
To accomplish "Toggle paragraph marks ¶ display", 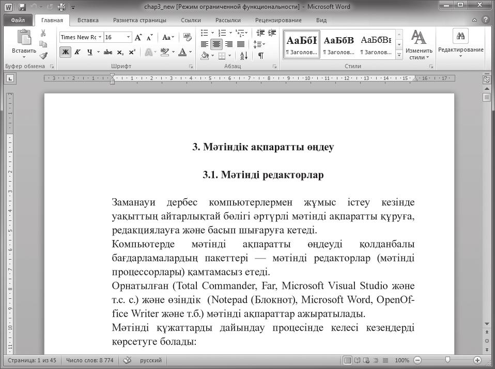I will click(x=260, y=56).
